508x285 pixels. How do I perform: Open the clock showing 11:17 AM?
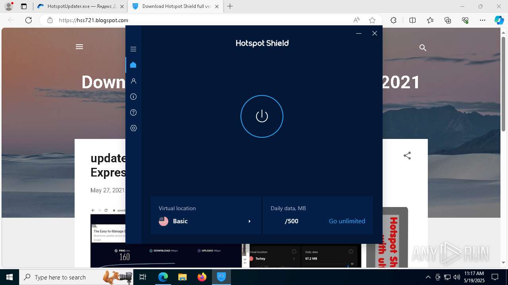click(474, 277)
